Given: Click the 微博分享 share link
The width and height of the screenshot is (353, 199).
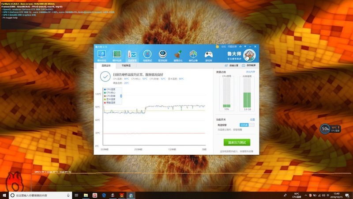Looking at the screenshot, I should point(231,65).
